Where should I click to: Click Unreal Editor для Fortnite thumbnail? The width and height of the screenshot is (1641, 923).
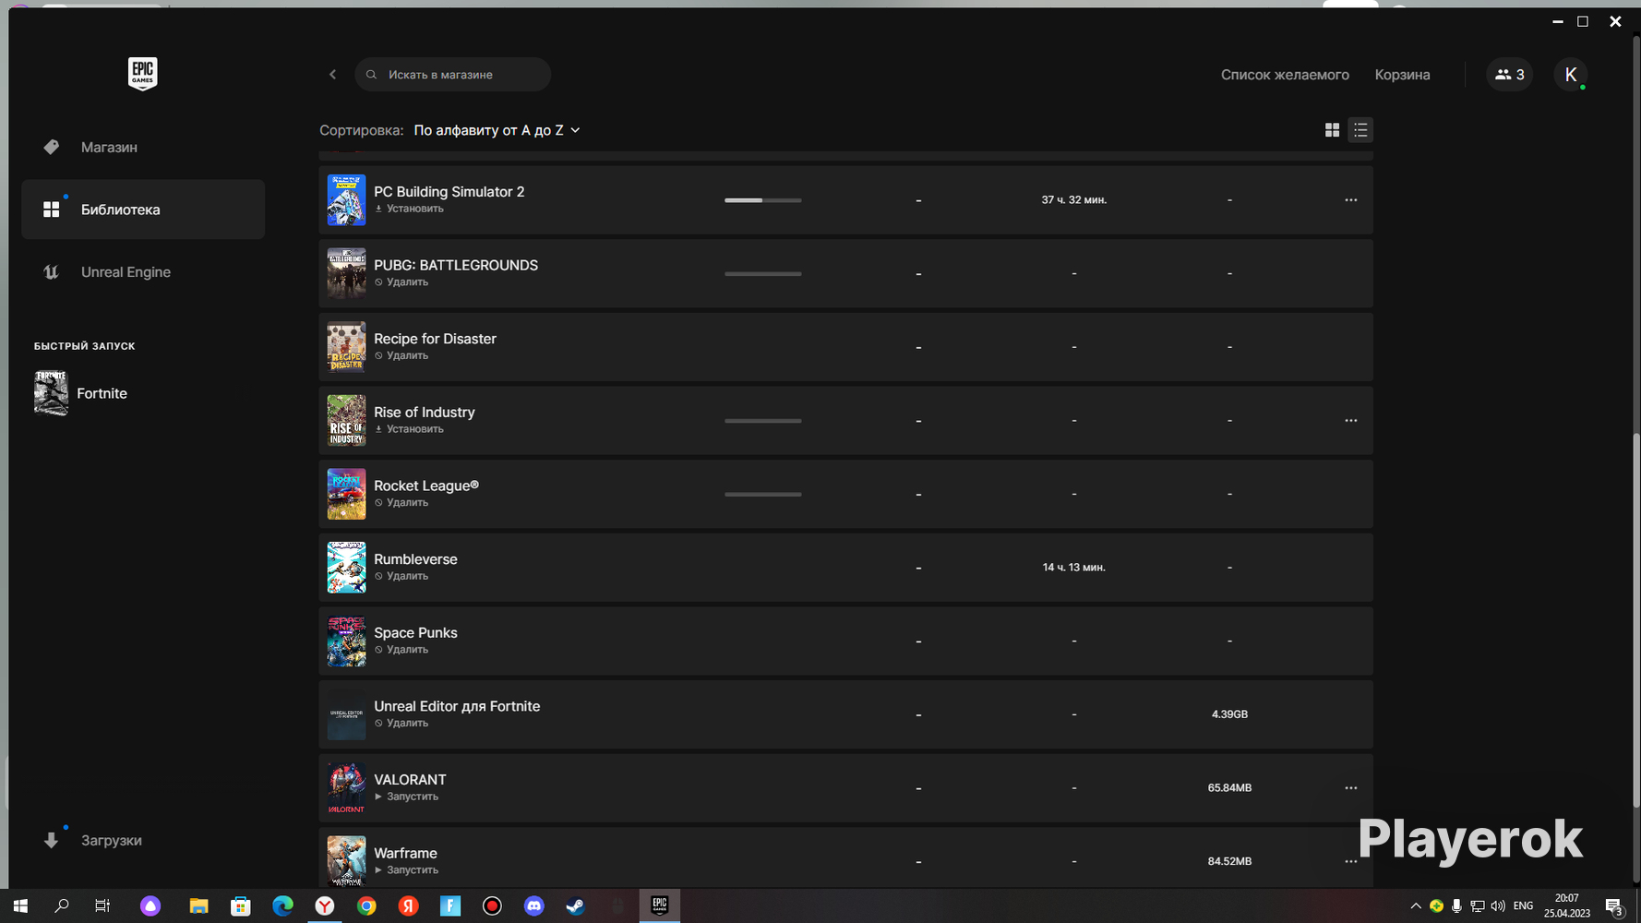pos(346,714)
